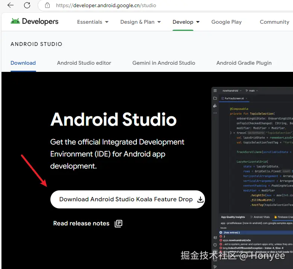
Task: Click the lock site info icon
Action: [47, 5]
